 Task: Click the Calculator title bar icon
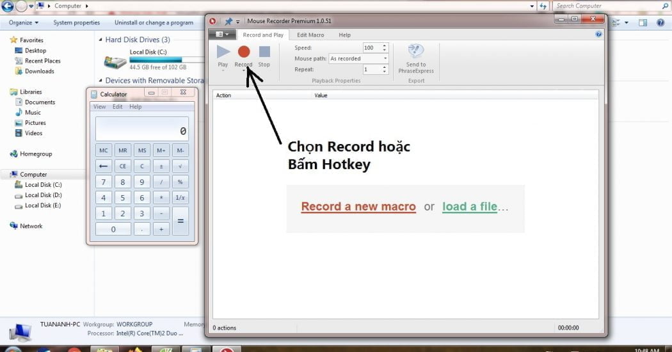click(94, 94)
